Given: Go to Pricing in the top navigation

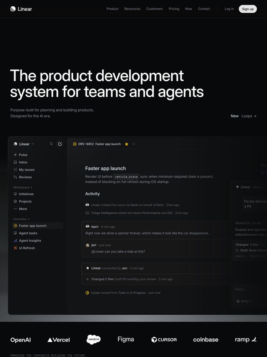Looking at the screenshot, I should [x=174, y=9].
